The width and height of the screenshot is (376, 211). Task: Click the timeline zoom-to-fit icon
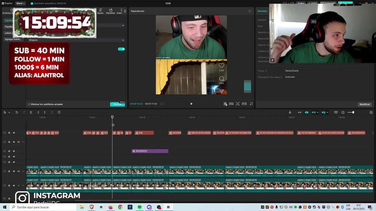336,112
